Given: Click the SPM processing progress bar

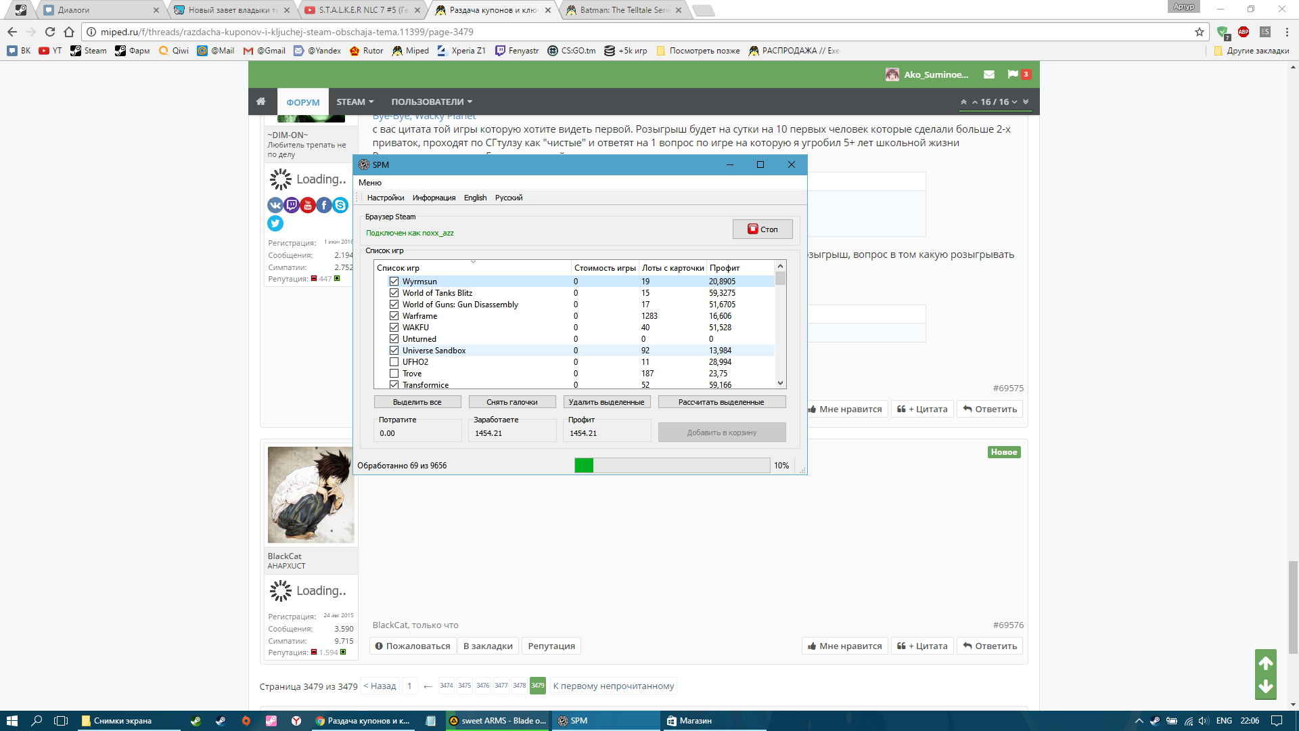Looking at the screenshot, I should pyautogui.click(x=672, y=465).
